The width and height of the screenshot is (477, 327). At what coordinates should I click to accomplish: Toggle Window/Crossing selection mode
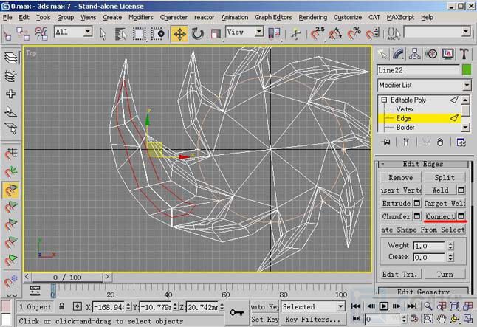157,34
